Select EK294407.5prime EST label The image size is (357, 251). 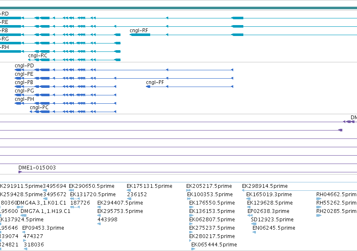120,202
